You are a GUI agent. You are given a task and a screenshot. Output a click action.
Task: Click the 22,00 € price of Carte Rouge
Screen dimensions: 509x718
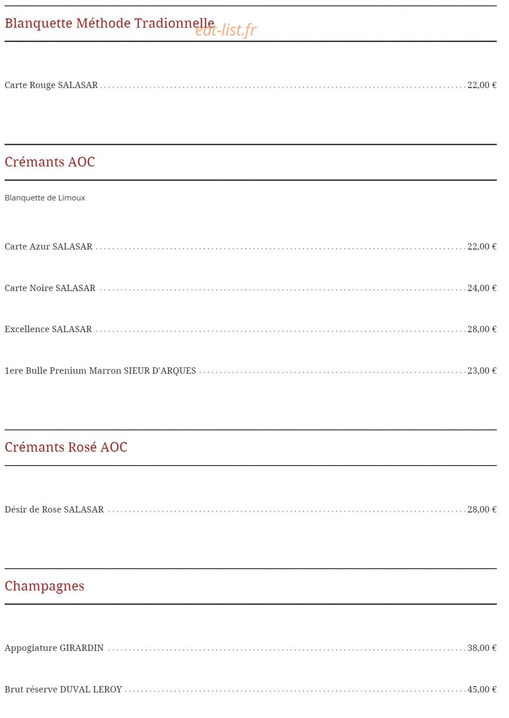coord(482,85)
